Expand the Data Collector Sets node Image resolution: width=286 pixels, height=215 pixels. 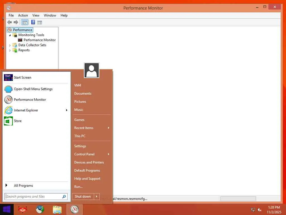(x=10, y=45)
